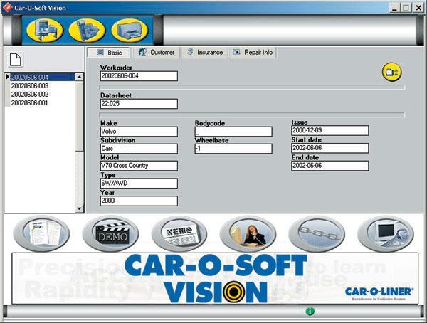Screen dimensions: 427x323
Task: Click the End date field
Action: [x=330, y=166]
